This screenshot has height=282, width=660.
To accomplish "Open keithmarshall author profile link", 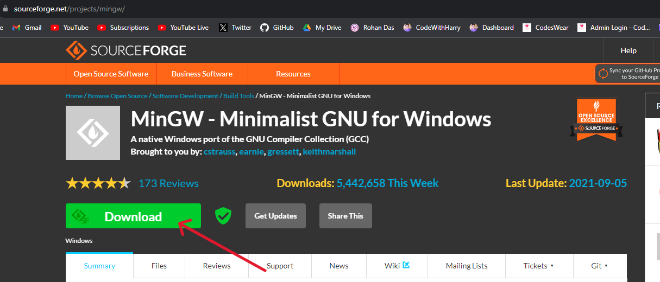I will click(329, 152).
